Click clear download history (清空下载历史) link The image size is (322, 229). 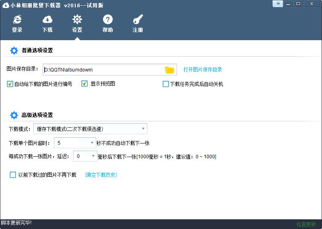click(101, 175)
